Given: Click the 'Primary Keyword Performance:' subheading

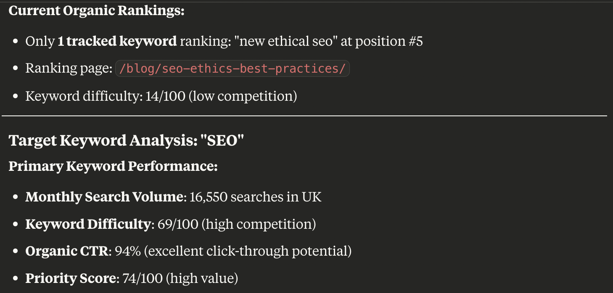Looking at the screenshot, I should (113, 166).
